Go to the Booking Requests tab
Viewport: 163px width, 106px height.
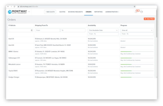[75, 12]
